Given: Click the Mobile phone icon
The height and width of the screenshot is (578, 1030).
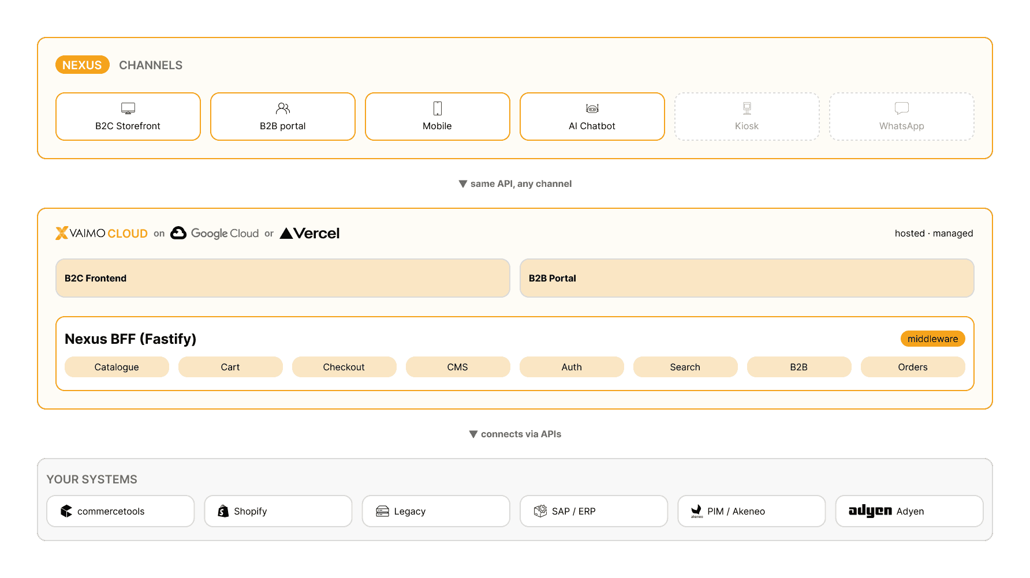Looking at the screenshot, I should [x=438, y=108].
